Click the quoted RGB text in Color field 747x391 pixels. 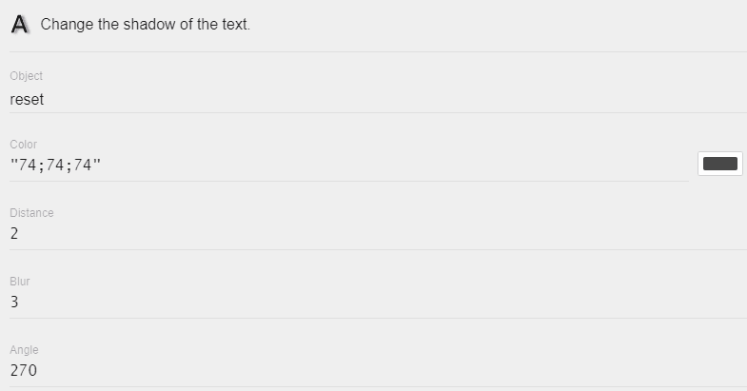click(x=55, y=166)
